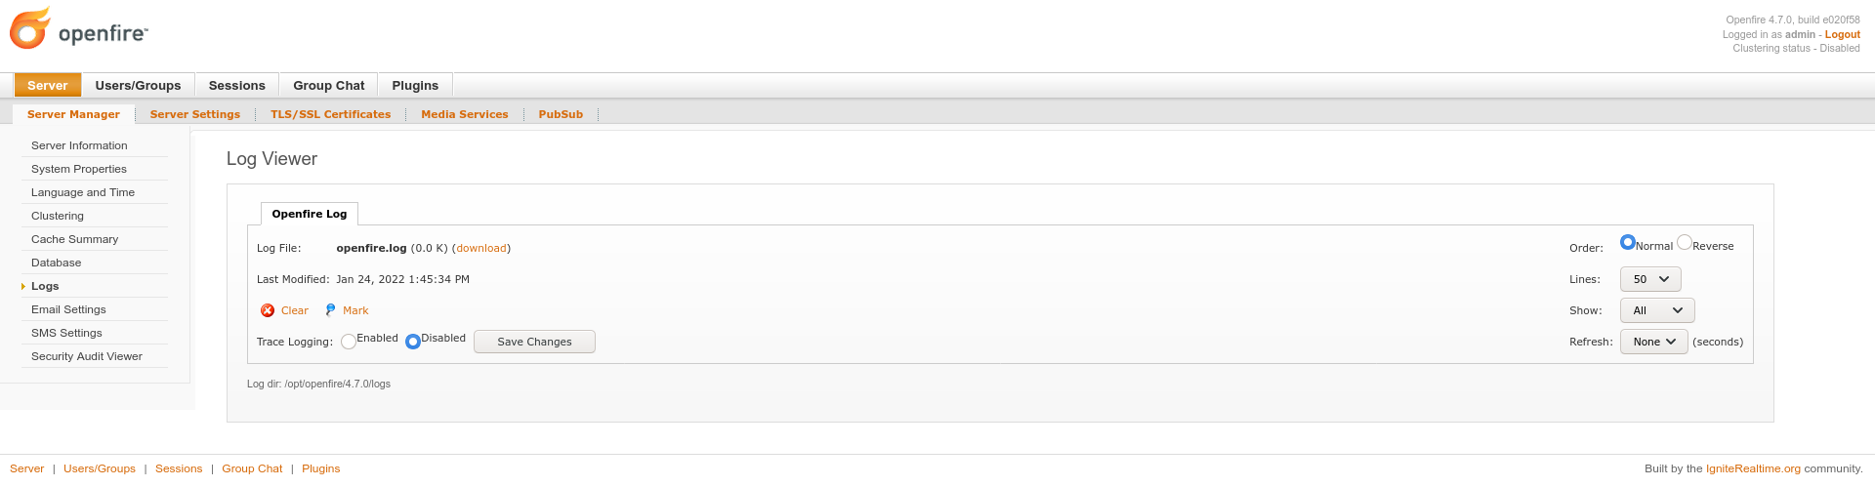Click the blue Mark pin icon
Screen dimensions: 1875x487
click(330, 310)
